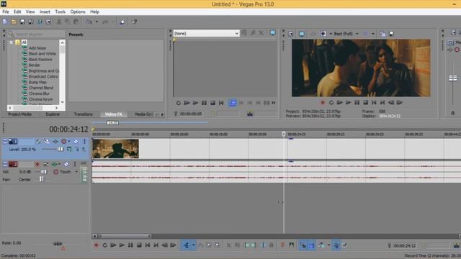This screenshot has height=259, width=461.
Task: Click Project Video Properties in preview window
Action: point(291,34)
